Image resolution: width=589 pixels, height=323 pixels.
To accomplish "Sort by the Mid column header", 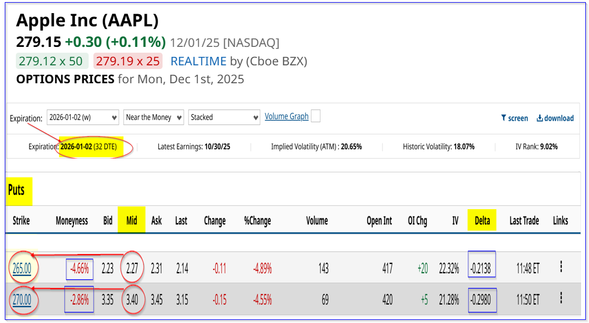I will point(131,220).
